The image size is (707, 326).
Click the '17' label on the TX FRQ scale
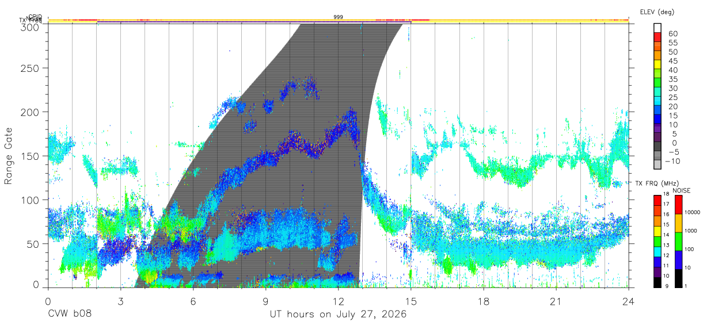(667, 204)
